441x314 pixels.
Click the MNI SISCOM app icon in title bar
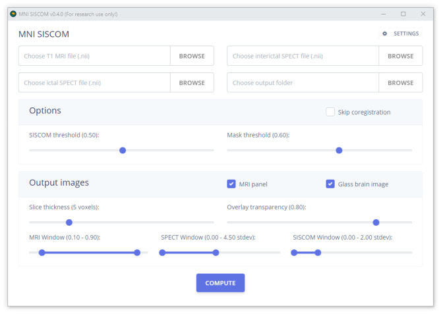[13, 14]
